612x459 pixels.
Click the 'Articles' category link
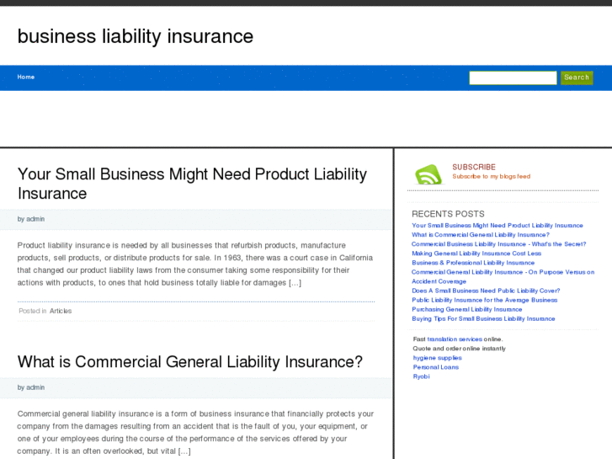coord(61,311)
